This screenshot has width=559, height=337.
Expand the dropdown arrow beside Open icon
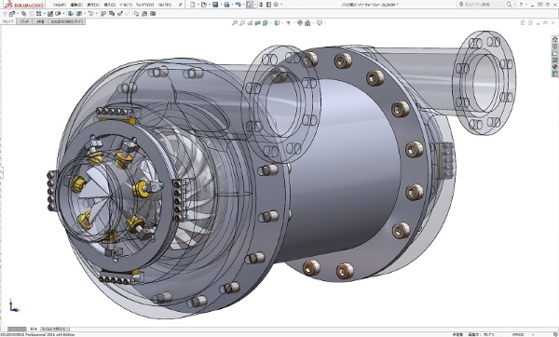pyautogui.click(x=209, y=5)
